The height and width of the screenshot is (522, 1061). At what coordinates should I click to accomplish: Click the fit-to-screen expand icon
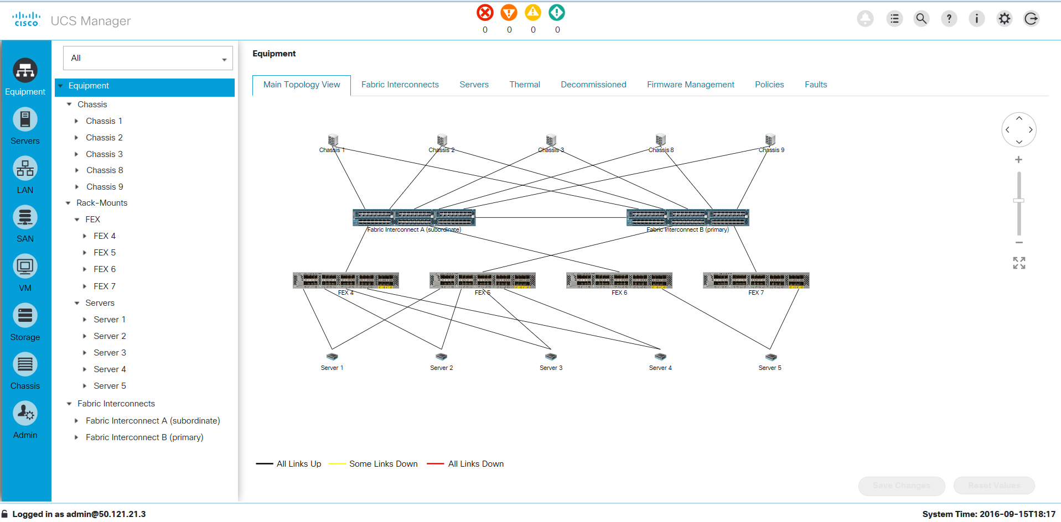pos(1019,263)
